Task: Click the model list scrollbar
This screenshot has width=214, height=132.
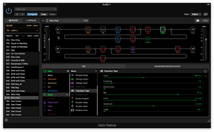Action: click(x=97, y=101)
